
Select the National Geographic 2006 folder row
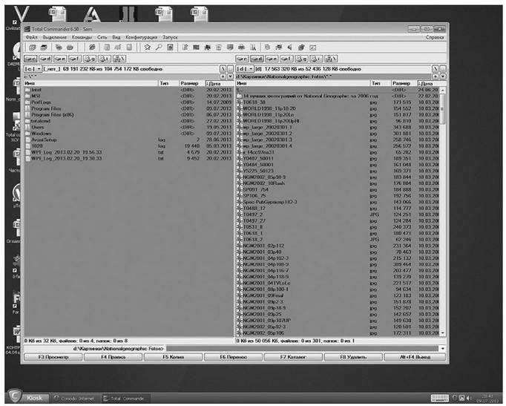pyautogui.click(x=338, y=96)
